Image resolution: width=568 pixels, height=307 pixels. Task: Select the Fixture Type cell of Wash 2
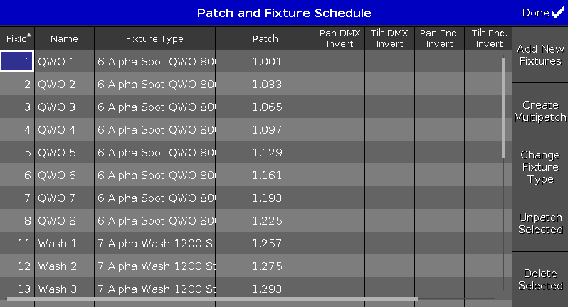(x=154, y=266)
